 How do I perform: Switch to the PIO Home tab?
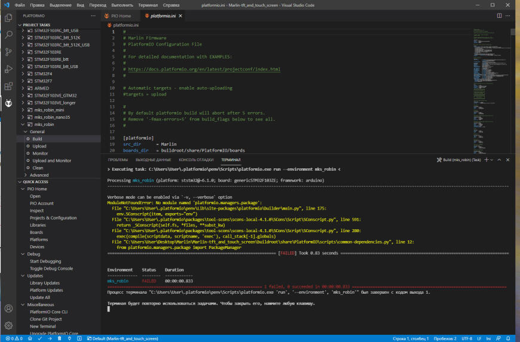[x=121, y=16]
